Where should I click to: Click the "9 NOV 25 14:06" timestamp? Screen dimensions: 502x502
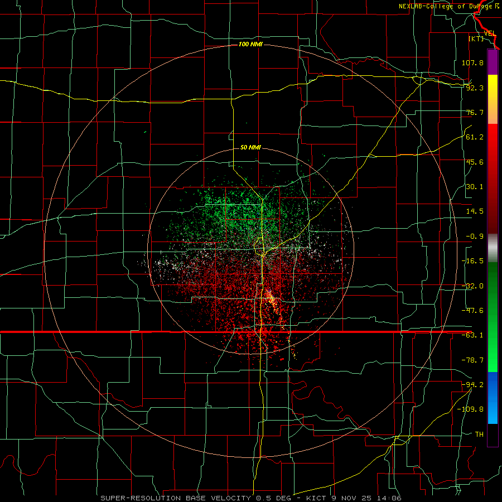coord(366,498)
